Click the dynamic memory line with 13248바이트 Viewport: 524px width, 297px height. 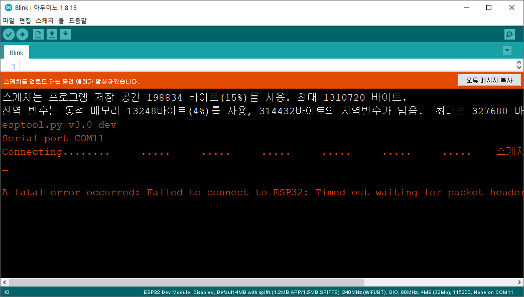263,111
